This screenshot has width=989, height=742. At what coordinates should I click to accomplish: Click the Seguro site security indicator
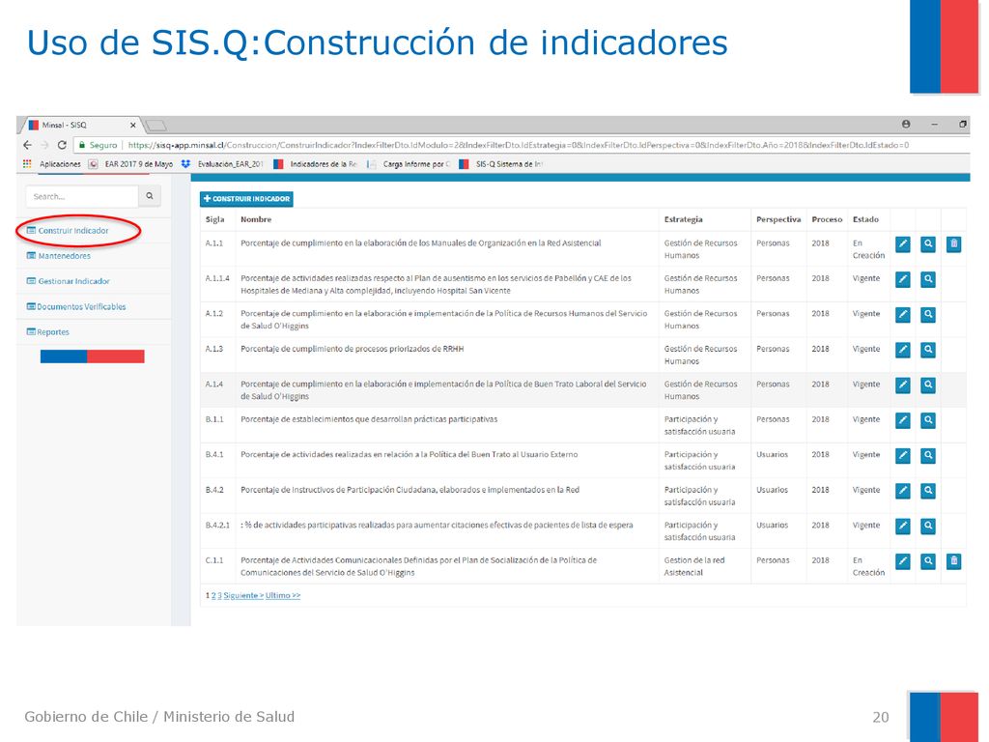[x=98, y=145]
